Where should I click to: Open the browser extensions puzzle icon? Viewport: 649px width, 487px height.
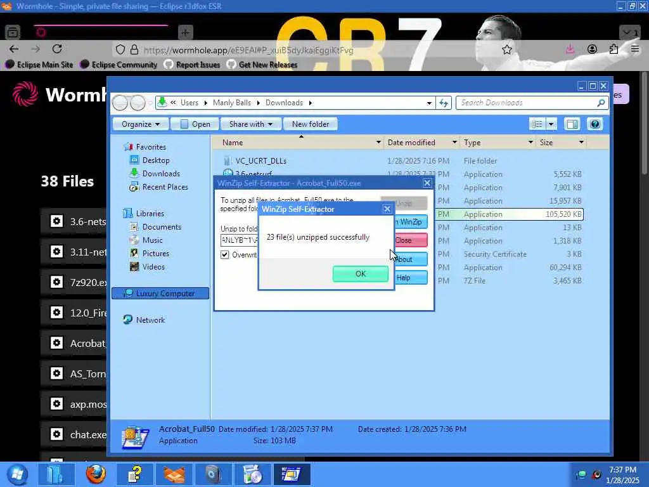pyautogui.click(x=614, y=49)
